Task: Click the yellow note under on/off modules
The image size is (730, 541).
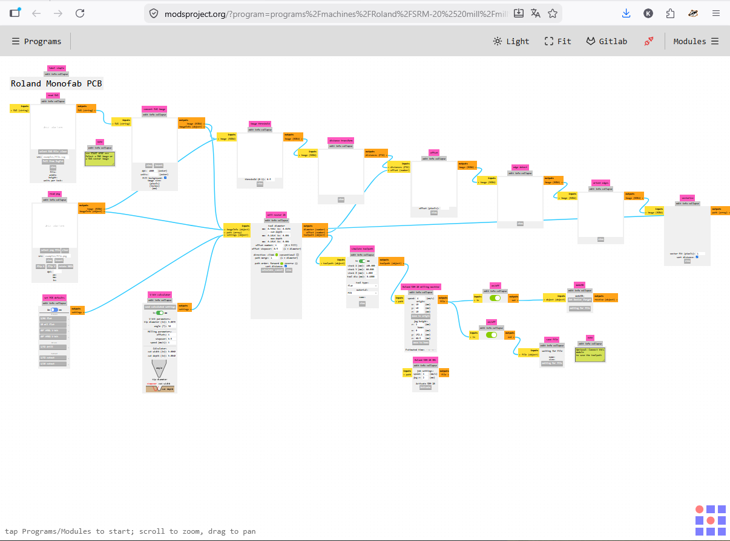Action: click(x=590, y=355)
